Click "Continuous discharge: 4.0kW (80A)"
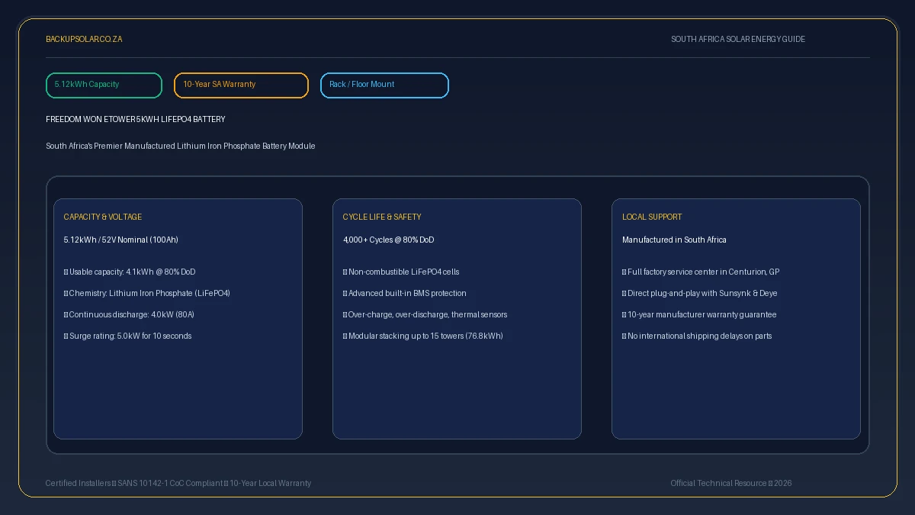 (x=132, y=315)
